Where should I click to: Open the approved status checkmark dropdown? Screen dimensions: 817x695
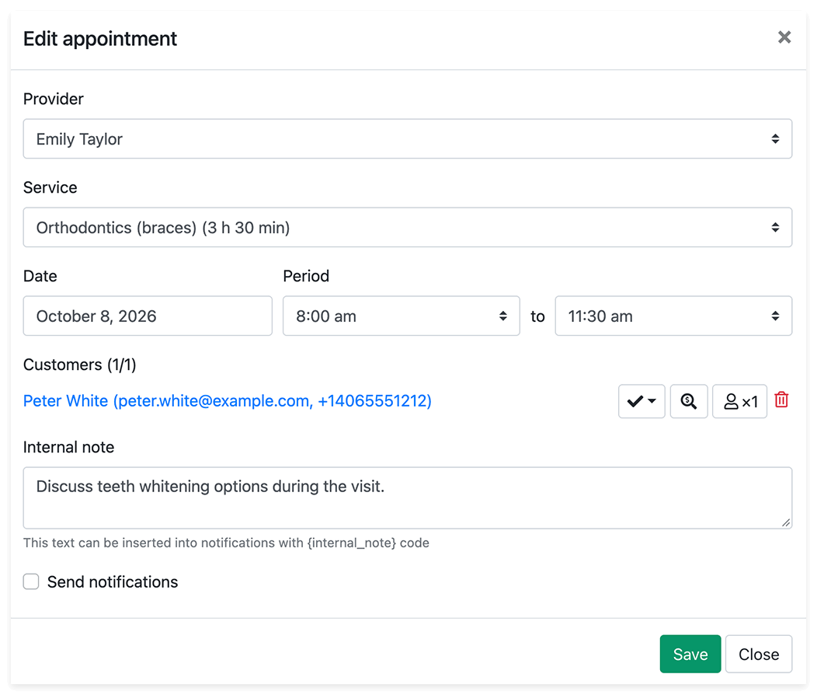pyautogui.click(x=641, y=401)
